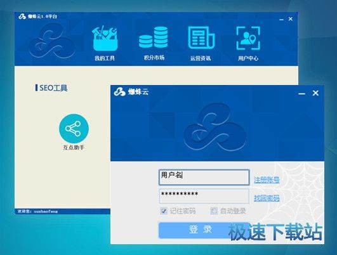Image resolution: width=337 pixels, height=255 pixels.
Task: Click the 我的工具 menu label
Action: (105, 58)
